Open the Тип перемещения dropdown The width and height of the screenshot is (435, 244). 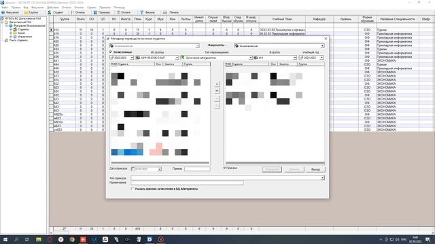(250, 58)
